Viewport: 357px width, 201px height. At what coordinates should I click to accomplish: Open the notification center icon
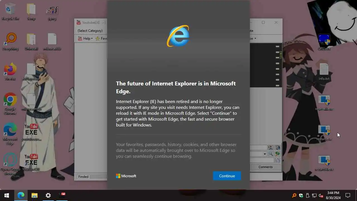[348, 195]
